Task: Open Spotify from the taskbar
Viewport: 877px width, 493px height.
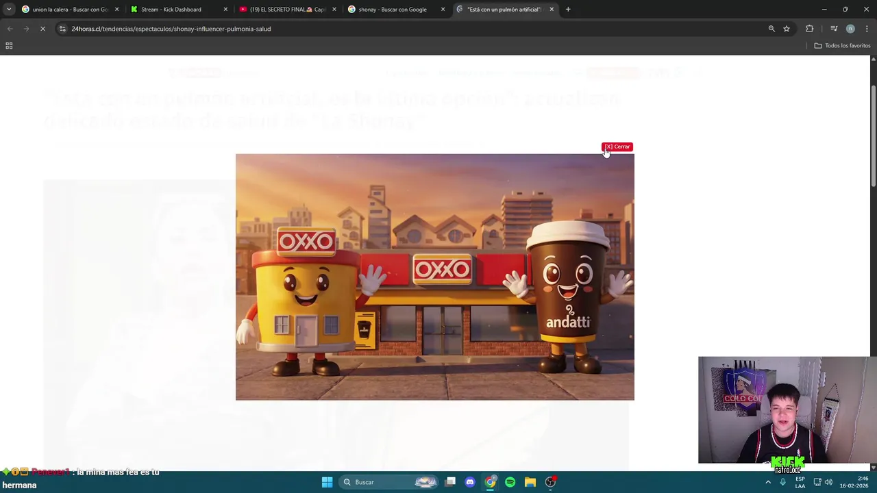Action: [510, 482]
